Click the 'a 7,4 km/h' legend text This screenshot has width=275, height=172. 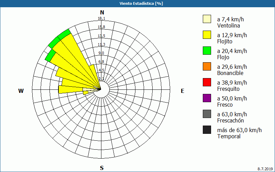(x=230, y=19)
